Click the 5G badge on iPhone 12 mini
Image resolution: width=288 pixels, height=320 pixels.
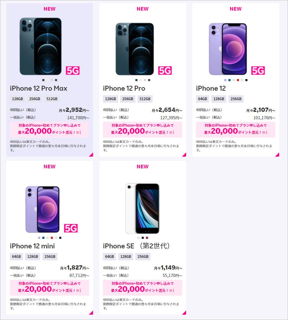(x=71, y=228)
